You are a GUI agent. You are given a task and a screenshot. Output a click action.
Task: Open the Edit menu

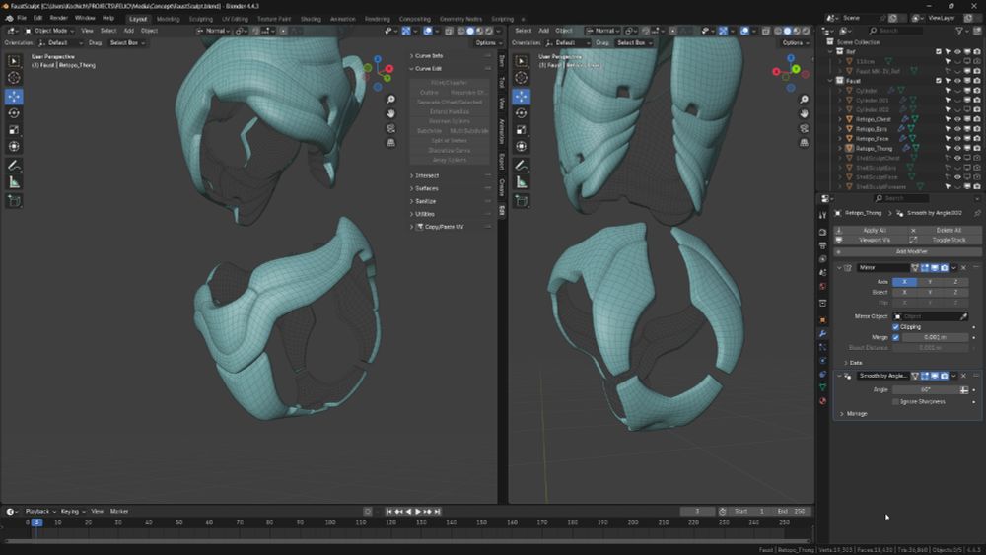[37, 18]
